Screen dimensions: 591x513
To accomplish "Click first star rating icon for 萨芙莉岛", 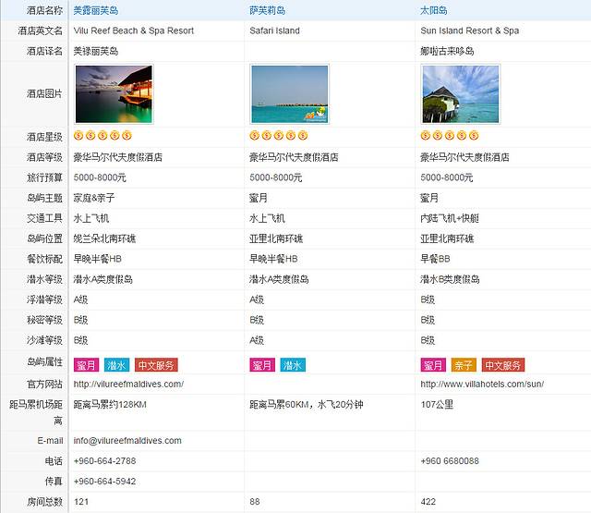I will point(254,137).
